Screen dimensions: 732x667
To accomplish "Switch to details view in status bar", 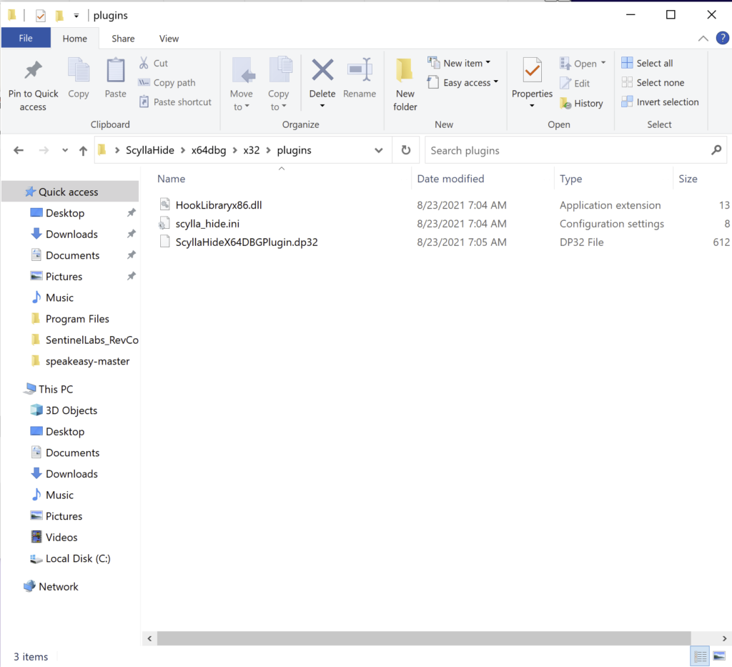I will [x=701, y=656].
